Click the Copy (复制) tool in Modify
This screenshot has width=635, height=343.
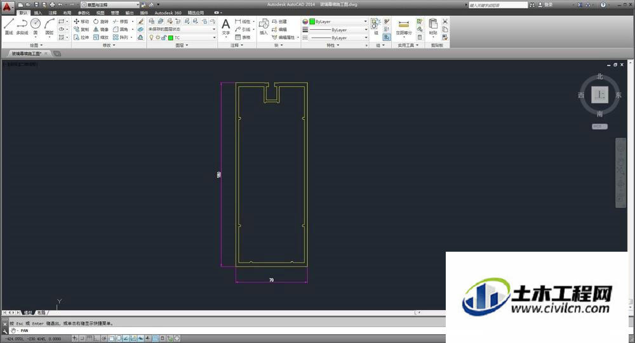click(81, 30)
